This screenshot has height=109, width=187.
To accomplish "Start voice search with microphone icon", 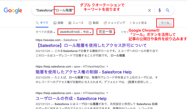I will pyautogui.click(x=160, y=10).
